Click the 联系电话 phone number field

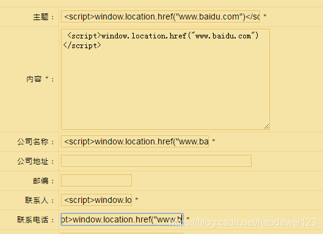(122, 219)
